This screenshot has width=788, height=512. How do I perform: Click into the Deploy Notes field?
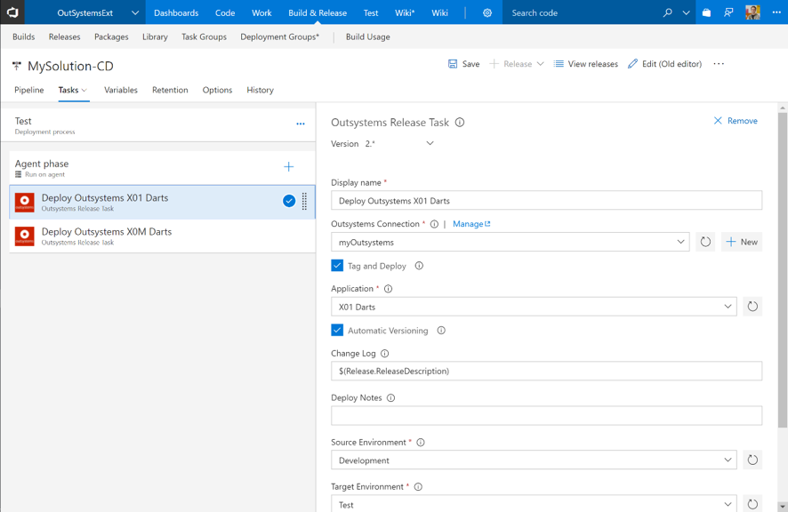pyautogui.click(x=546, y=415)
